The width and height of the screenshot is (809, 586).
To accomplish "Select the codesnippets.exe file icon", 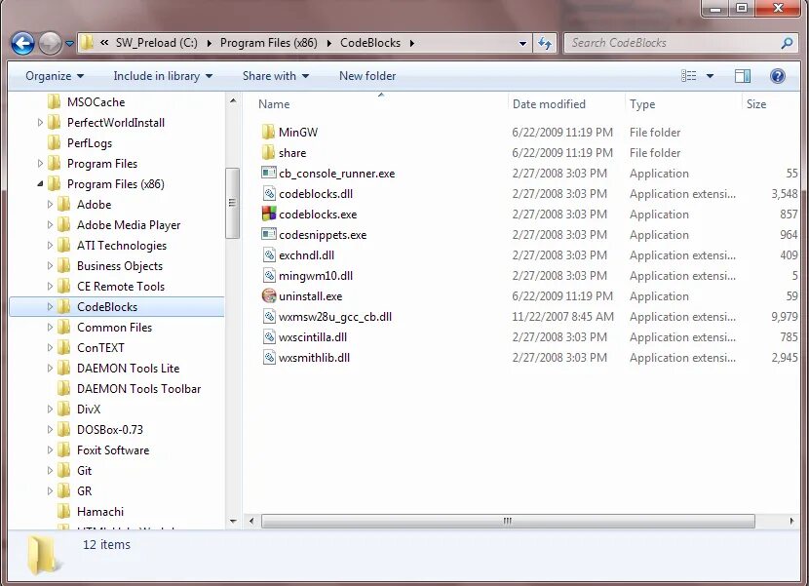I will pos(269,234).
